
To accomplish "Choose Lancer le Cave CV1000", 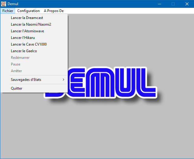I will [x=34, y=44].
